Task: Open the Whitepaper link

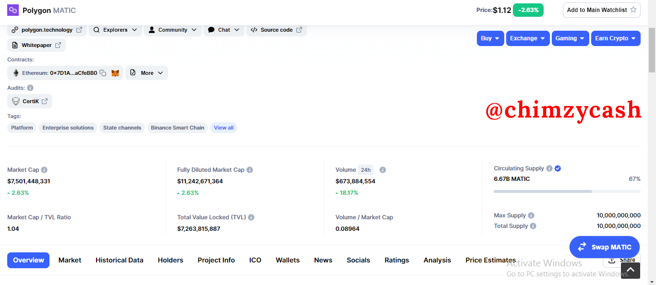Action: (x=36, y=45)
